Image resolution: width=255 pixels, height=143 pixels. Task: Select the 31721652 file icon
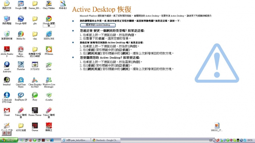[35, 66]
